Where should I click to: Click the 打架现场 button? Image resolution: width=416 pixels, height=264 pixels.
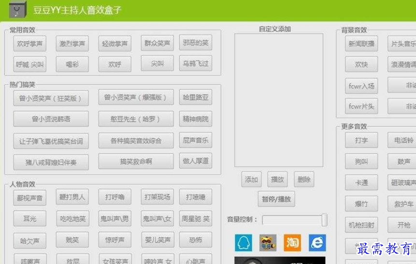[x=158, y=197]
